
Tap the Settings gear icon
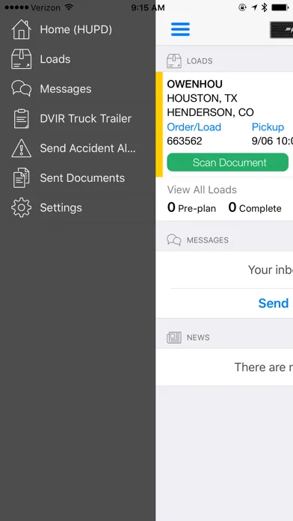[21, 207]
